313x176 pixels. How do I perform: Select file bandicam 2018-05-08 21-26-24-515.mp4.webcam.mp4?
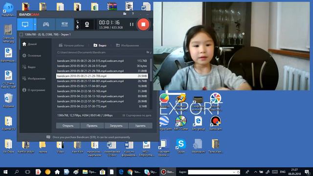[102, 61]
